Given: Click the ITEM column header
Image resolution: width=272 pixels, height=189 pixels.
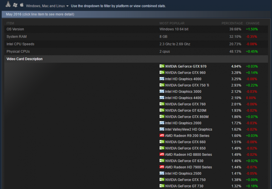Looking at the screenshot, I should [10, 23].
